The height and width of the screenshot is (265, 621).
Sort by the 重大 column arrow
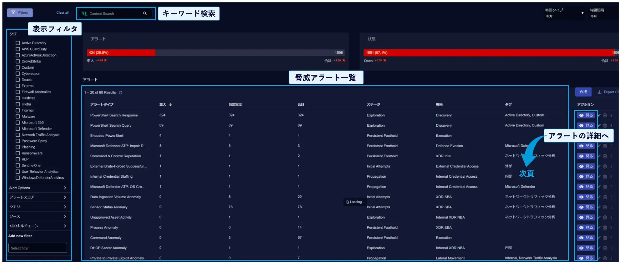pyautogui.click(x=170, y=105)
